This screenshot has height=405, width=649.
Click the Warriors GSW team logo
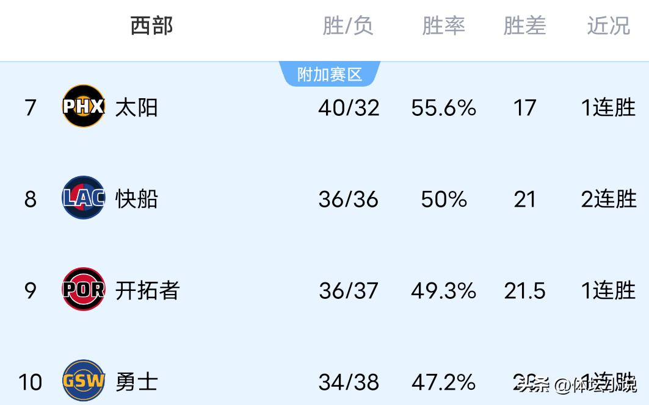point(84,381)
